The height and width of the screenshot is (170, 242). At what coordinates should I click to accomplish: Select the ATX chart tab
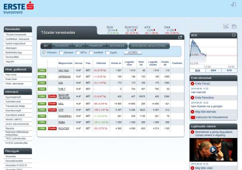(x=229, y=70)
